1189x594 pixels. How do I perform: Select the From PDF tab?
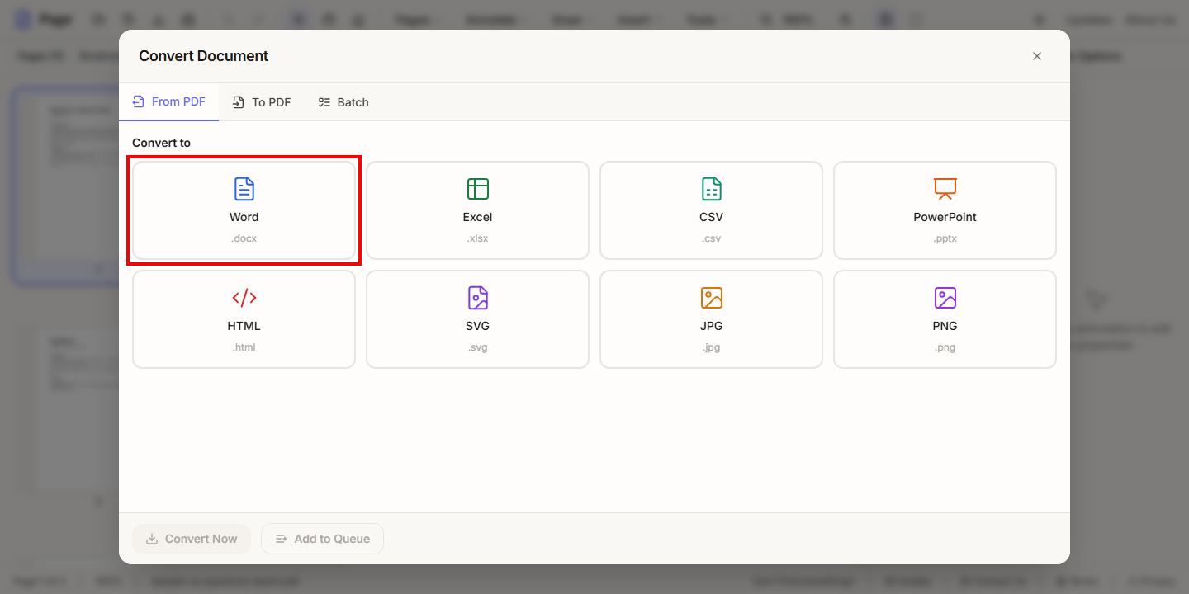[x=169, y=102]
